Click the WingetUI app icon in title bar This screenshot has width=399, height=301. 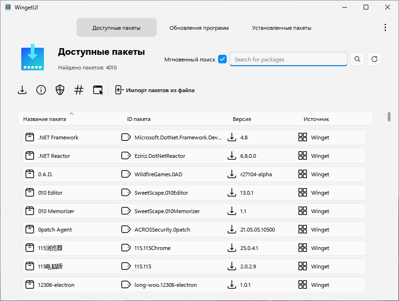click(8, 7)
